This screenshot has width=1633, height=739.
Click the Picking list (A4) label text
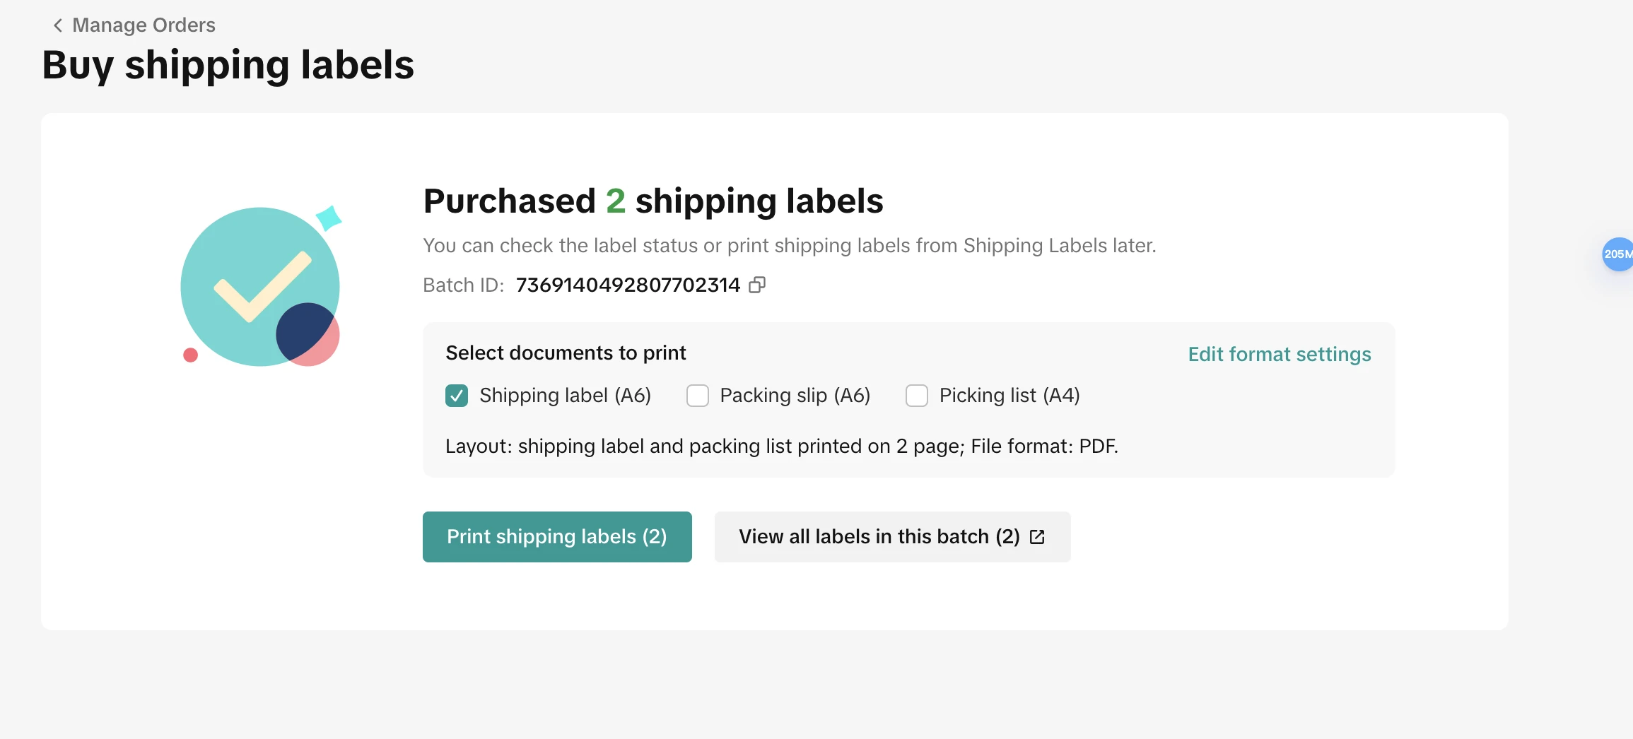pyautogui.click(x=1009, y=396)
